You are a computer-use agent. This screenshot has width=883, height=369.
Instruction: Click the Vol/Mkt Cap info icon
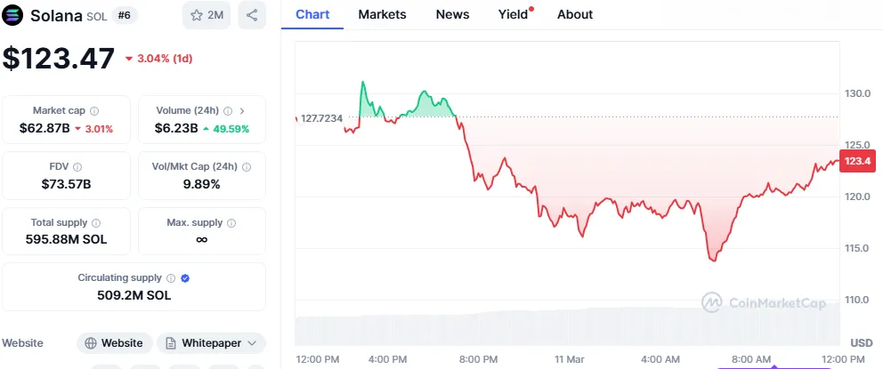[x=246, y=167]
